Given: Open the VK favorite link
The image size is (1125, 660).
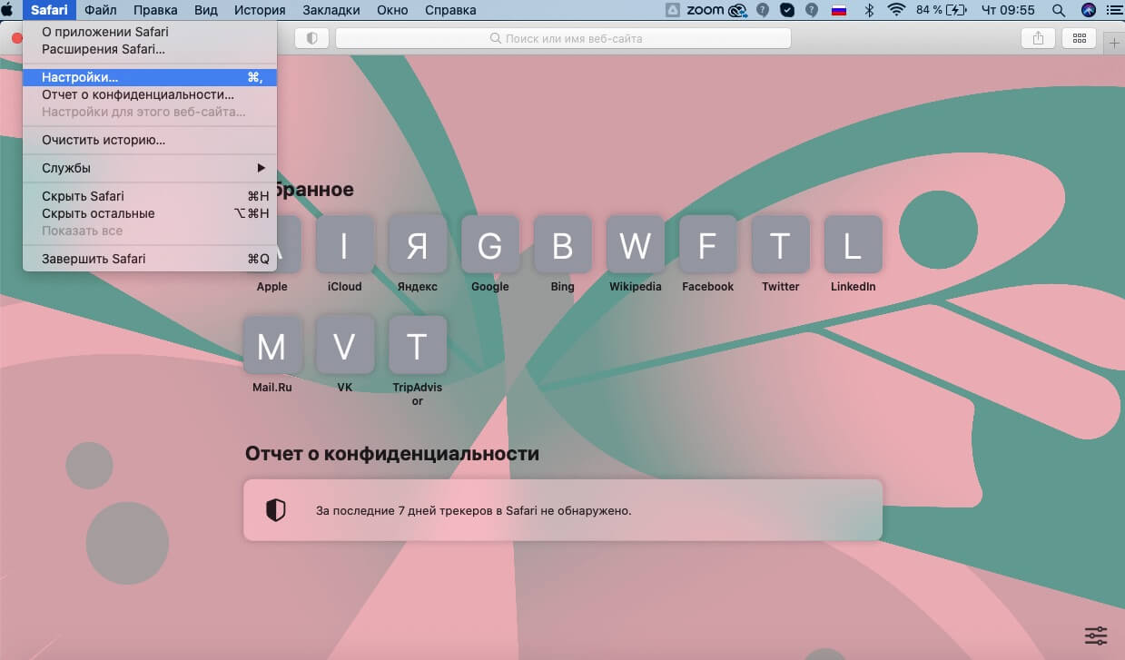Looking at the screenshot, I should point(344,345).
